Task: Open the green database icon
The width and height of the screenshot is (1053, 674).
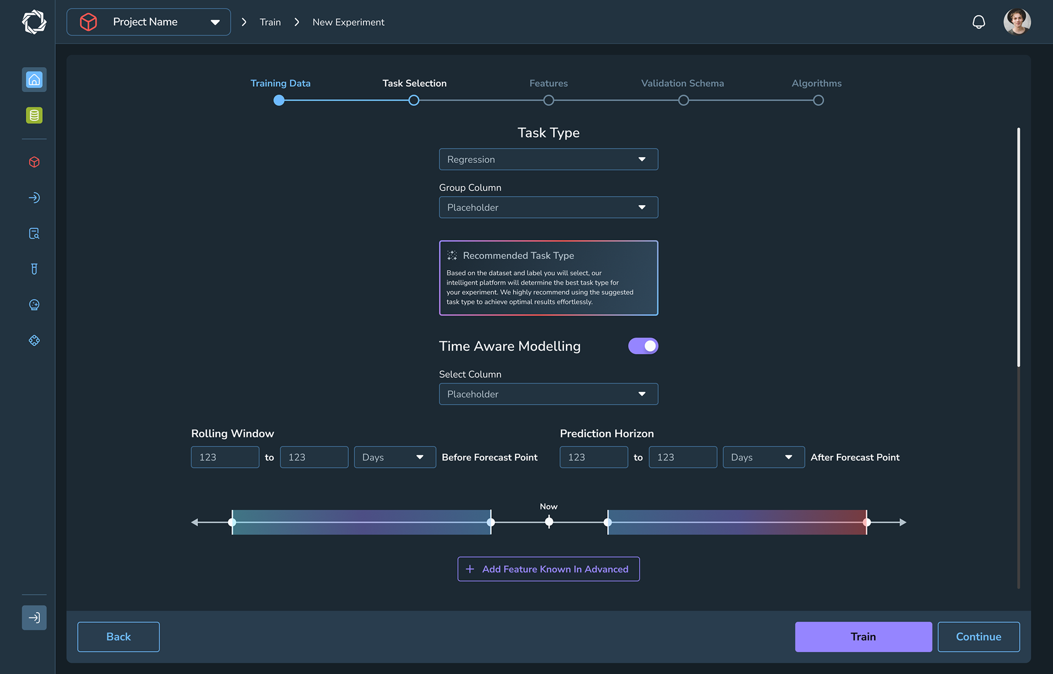Action: point(34,115)
